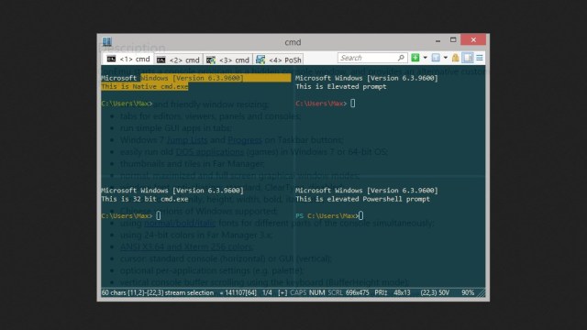
Task: Click the red C:\Users\Max> elevated prompt
Action: click(x=321, y=104)
